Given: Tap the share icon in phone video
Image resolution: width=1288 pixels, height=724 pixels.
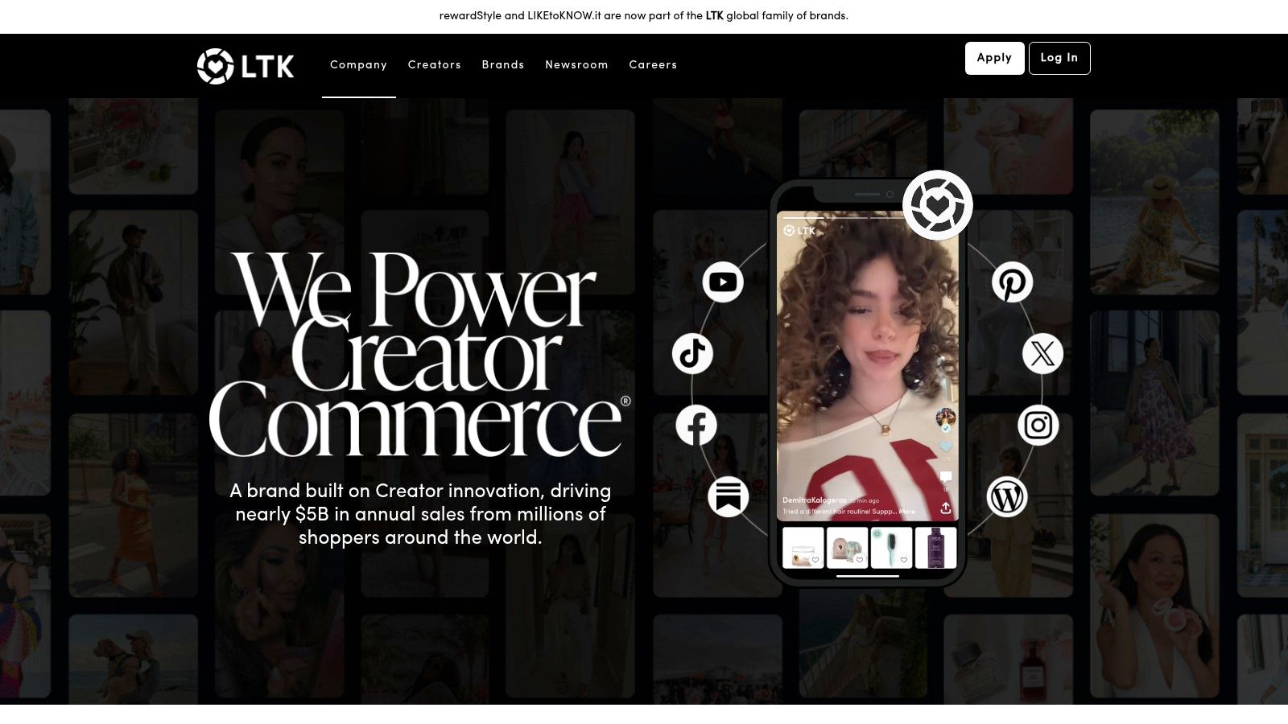Looking at the screenshot, I should click(946, 508).
